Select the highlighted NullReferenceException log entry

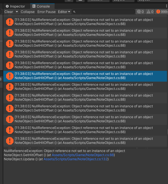85,76
